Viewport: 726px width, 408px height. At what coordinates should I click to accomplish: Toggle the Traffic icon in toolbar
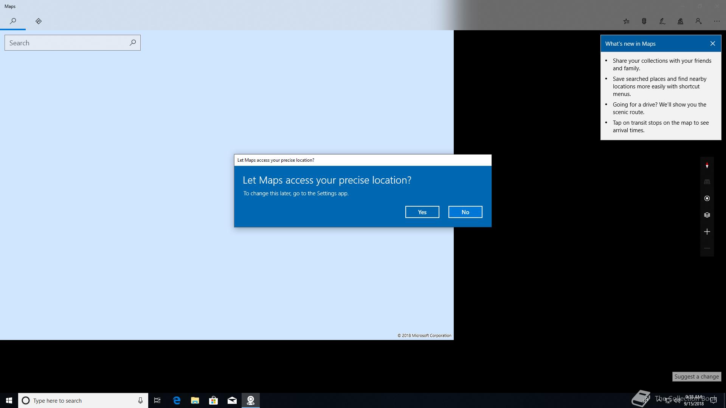644,21
